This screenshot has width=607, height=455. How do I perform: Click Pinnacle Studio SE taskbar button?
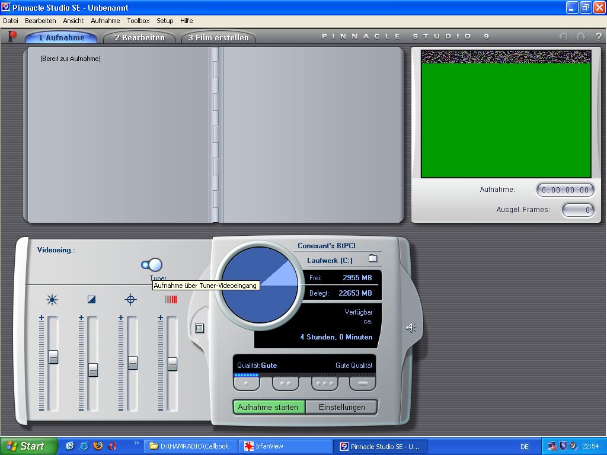(x=381, y=446)
